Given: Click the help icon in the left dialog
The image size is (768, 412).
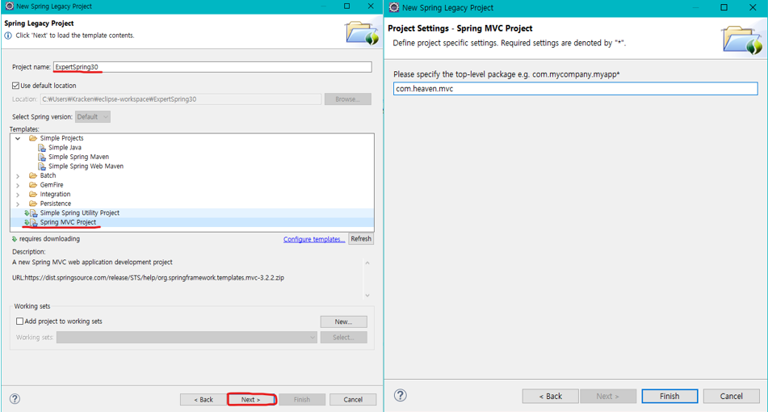Looking at the screenshot, I should (x=15, y=399).
